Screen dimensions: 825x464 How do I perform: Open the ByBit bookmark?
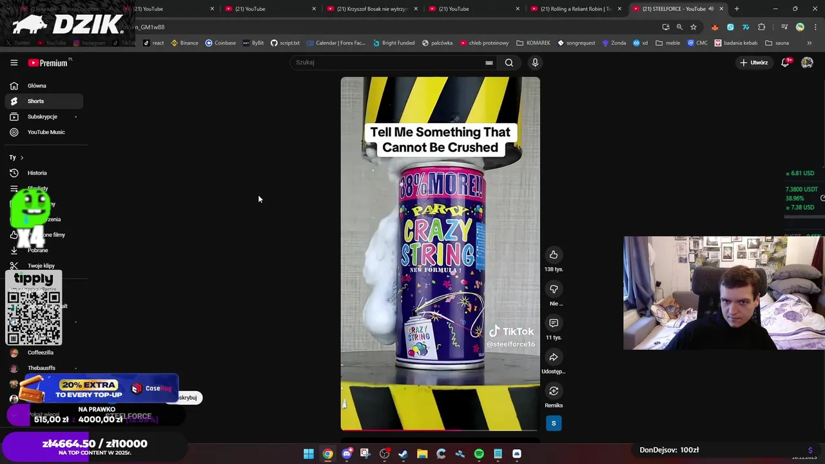[253, 43]
